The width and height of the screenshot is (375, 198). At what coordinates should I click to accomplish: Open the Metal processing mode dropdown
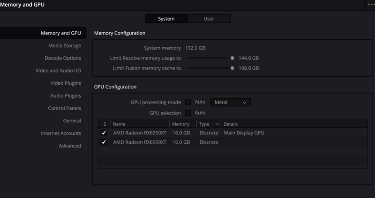coord(231,102)
